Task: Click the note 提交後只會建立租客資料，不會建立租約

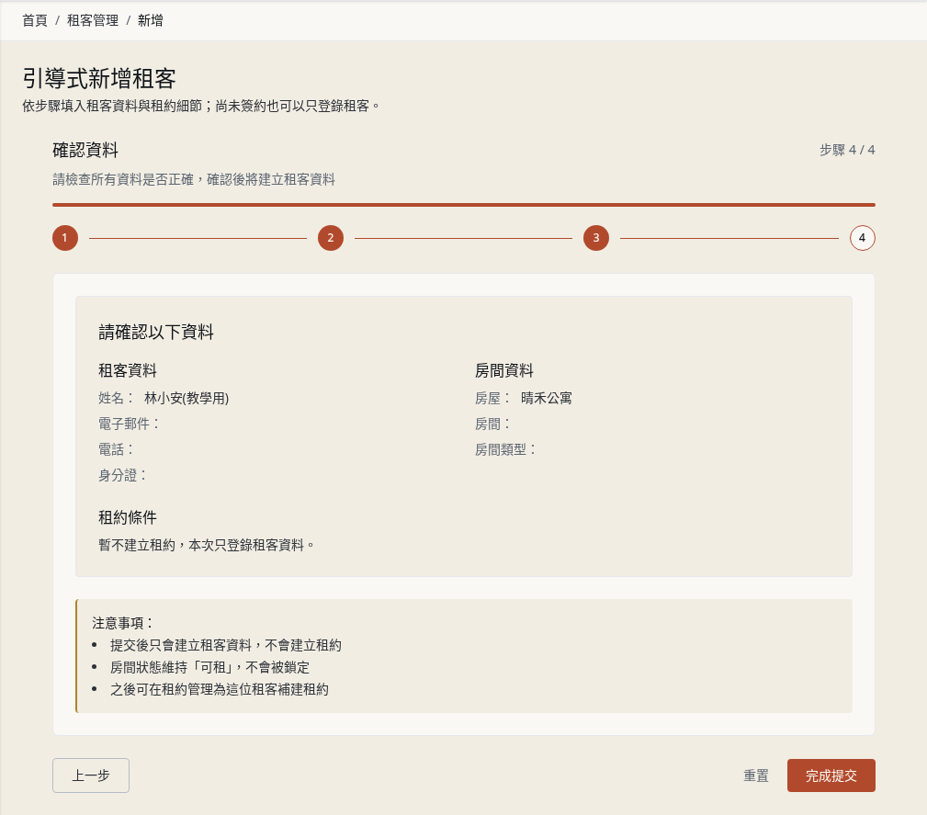Action: tap(226, 645)
